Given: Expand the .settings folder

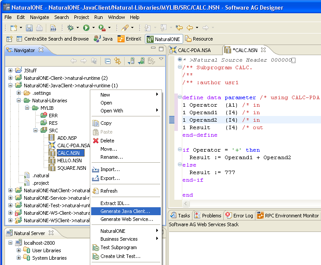Looking at the screenshot, I should point(18,93).
